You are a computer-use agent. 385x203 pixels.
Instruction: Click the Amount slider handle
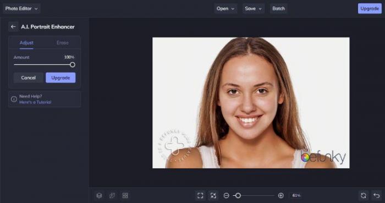click(x=73, y=65)
